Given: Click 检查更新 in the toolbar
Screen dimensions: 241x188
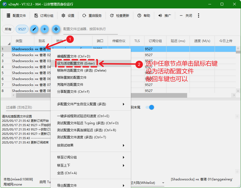Looking at the screenshot, I should click(119, 15).
